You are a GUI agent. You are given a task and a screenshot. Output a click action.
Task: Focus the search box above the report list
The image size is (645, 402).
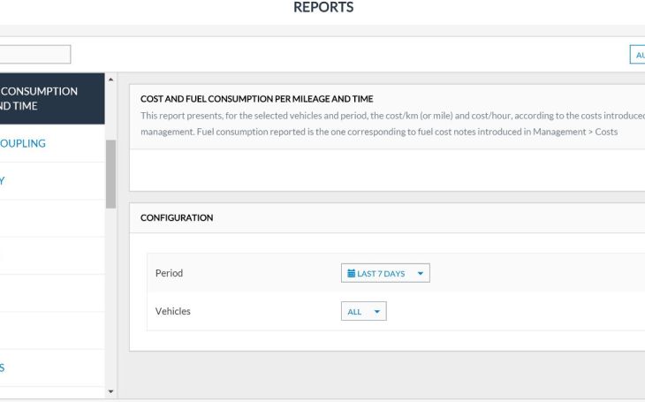[35, 55]
